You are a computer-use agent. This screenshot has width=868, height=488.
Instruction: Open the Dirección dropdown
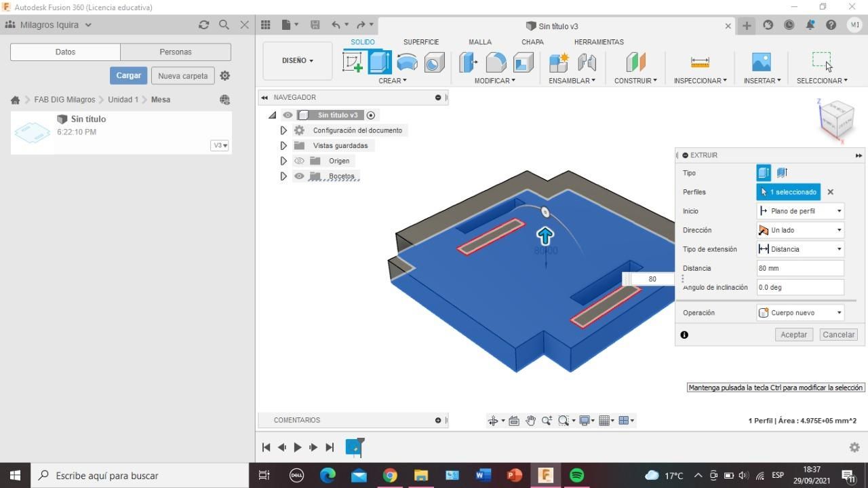point(800,230)
